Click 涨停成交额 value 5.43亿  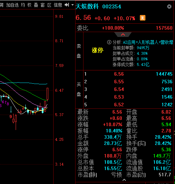tap(143, 65)
